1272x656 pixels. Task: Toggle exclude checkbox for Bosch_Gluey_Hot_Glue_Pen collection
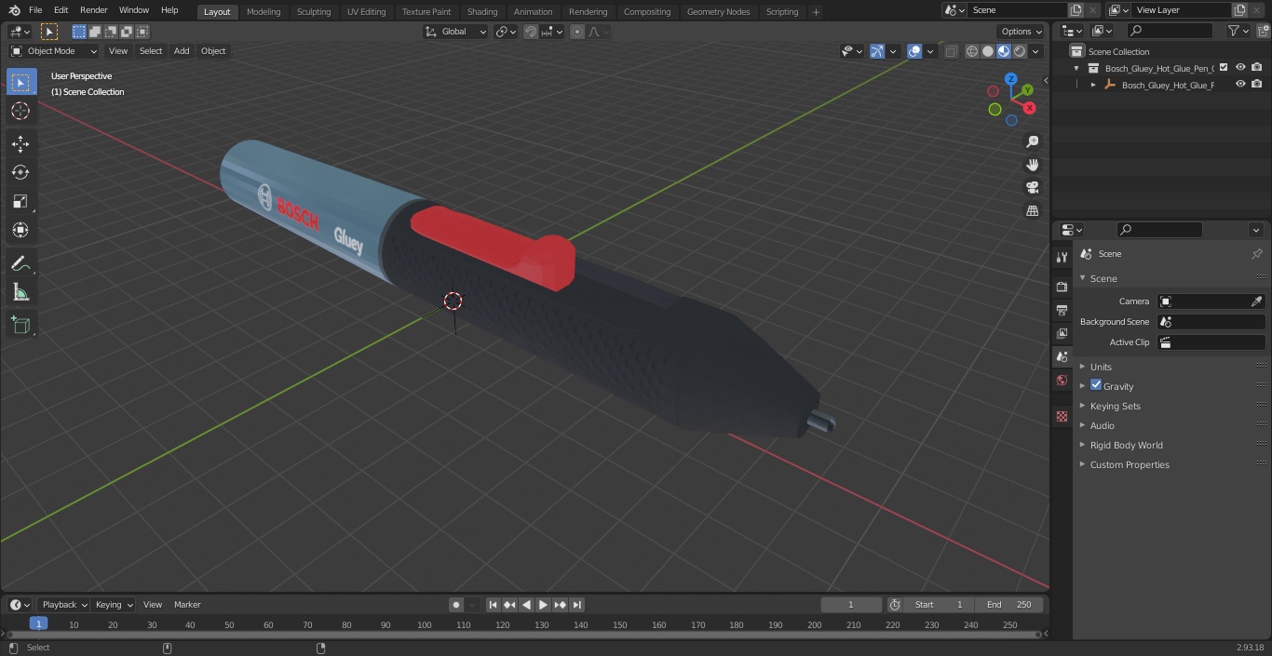point(1224,67)
